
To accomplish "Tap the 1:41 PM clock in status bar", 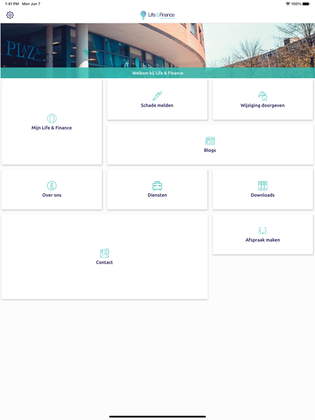I will (12, 4).
